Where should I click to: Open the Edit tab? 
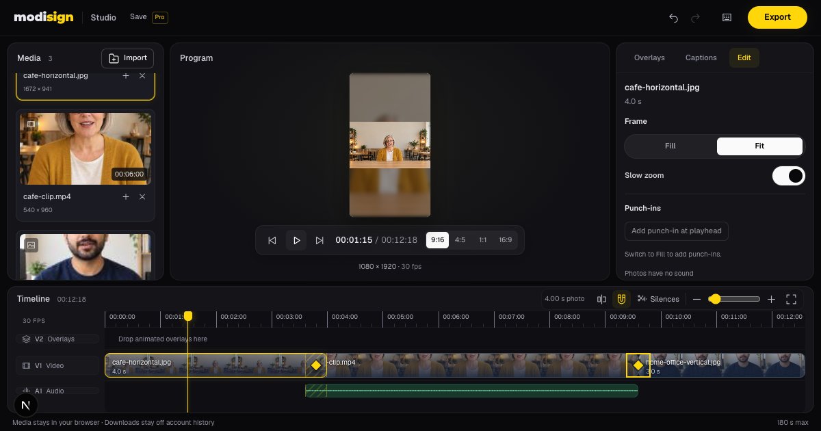pos(744,58)
